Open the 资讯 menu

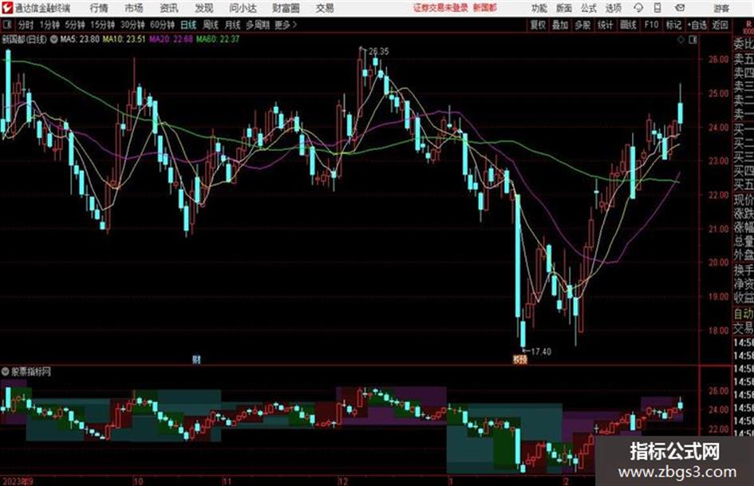(x=169, y=8)
